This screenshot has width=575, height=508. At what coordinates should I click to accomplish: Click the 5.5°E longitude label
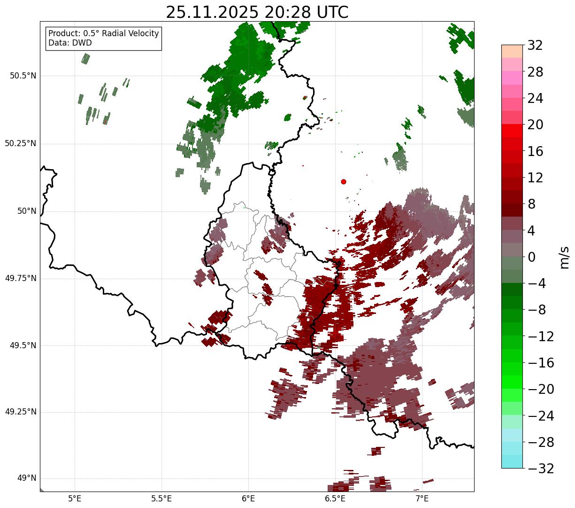click(161, 498)
